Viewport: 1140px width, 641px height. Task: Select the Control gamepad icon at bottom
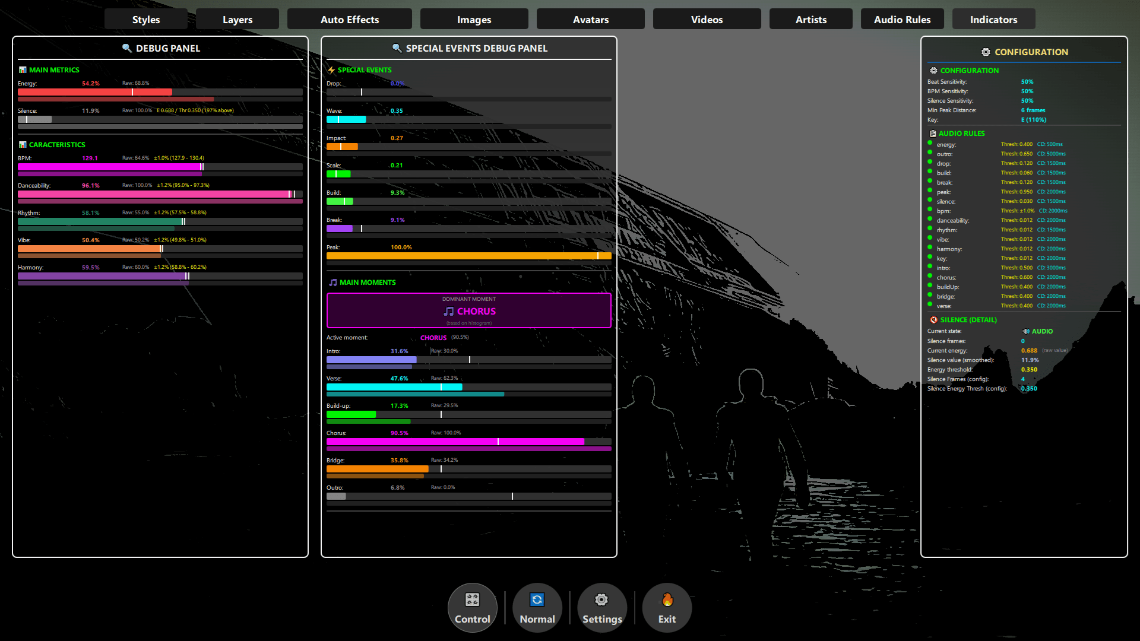[x=472, y=600]
